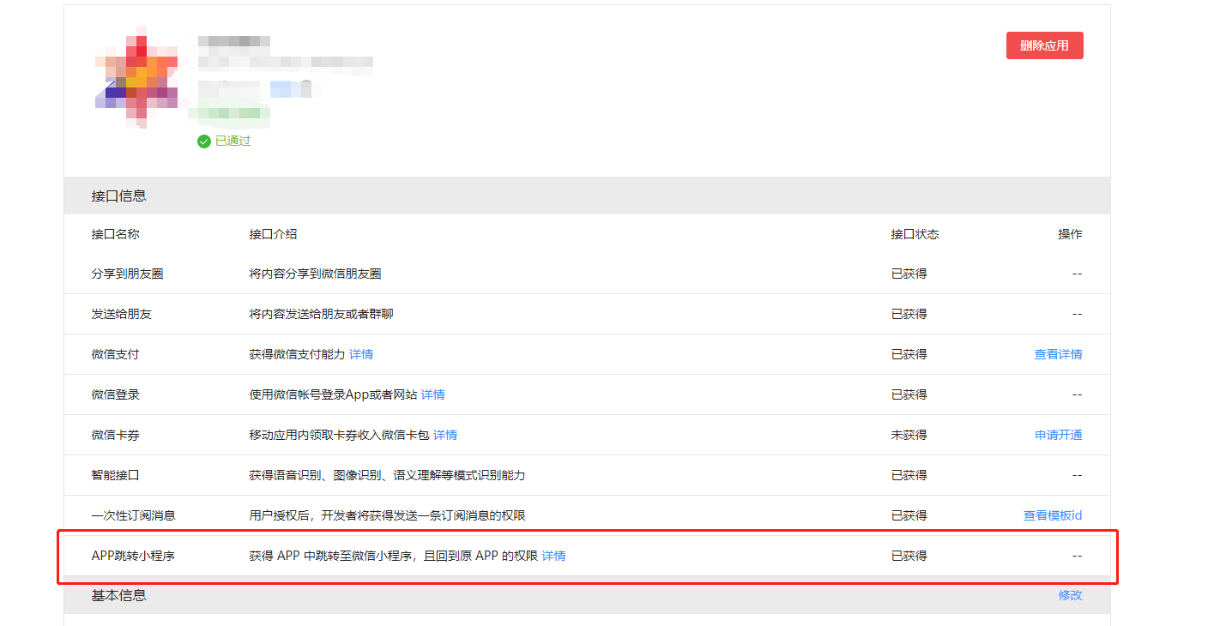Click the 未获得 status of 微信卡券
The width and height of the screenshot is (1214, 626).
coord(909,435)
